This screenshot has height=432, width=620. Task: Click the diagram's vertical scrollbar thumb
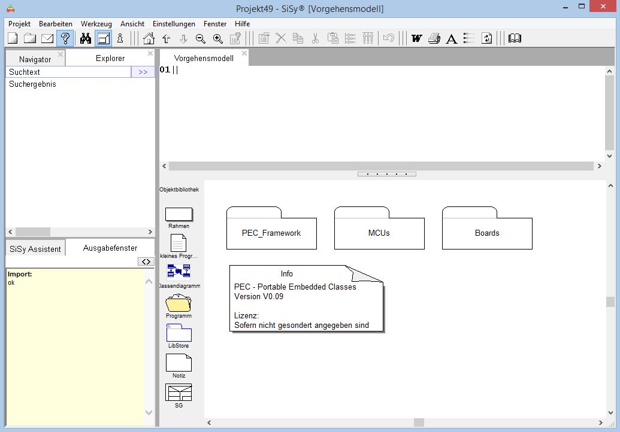[x=610, y=302]
